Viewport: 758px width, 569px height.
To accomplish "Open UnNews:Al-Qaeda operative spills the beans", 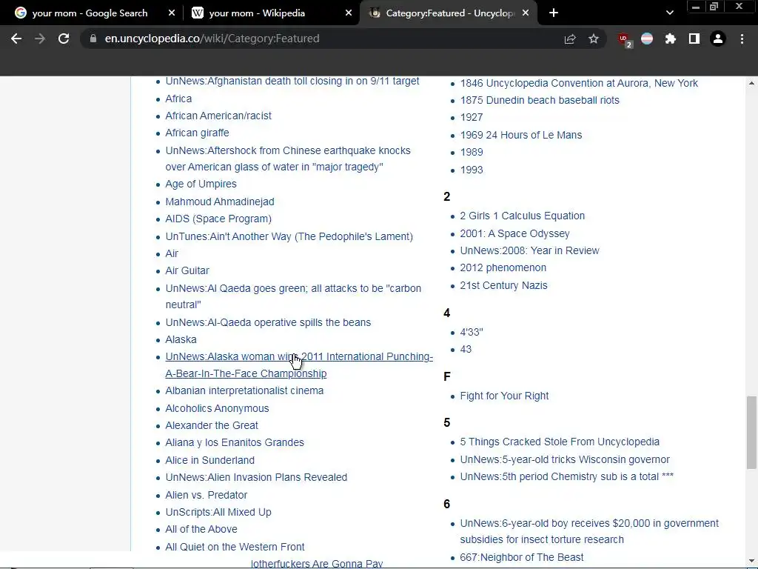I will 268,322.
